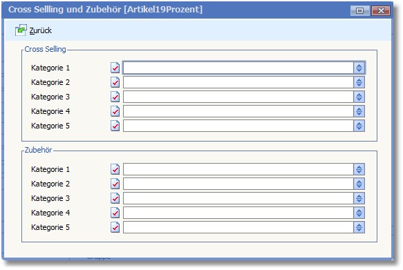The height and width of the screenshot is (270, 403).
Task: Click checkmark document icon for Zubehör Kategorie 1
Action: coord(115,169)
